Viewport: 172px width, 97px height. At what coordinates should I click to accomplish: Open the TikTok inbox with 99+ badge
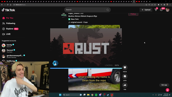[x=161, y=10]
